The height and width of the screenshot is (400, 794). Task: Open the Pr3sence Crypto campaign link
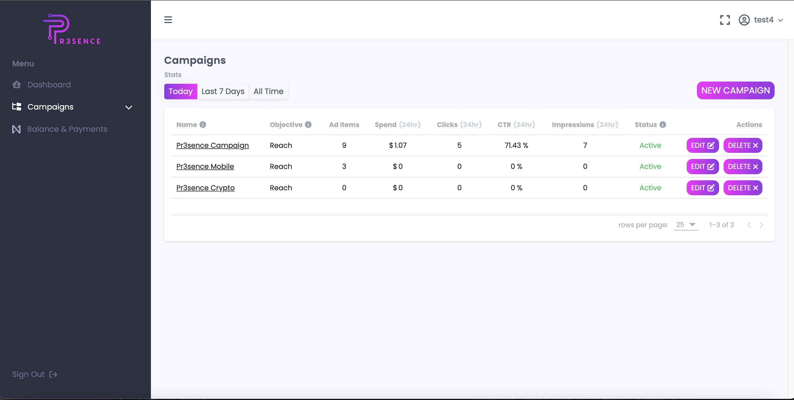click(205, 188)
